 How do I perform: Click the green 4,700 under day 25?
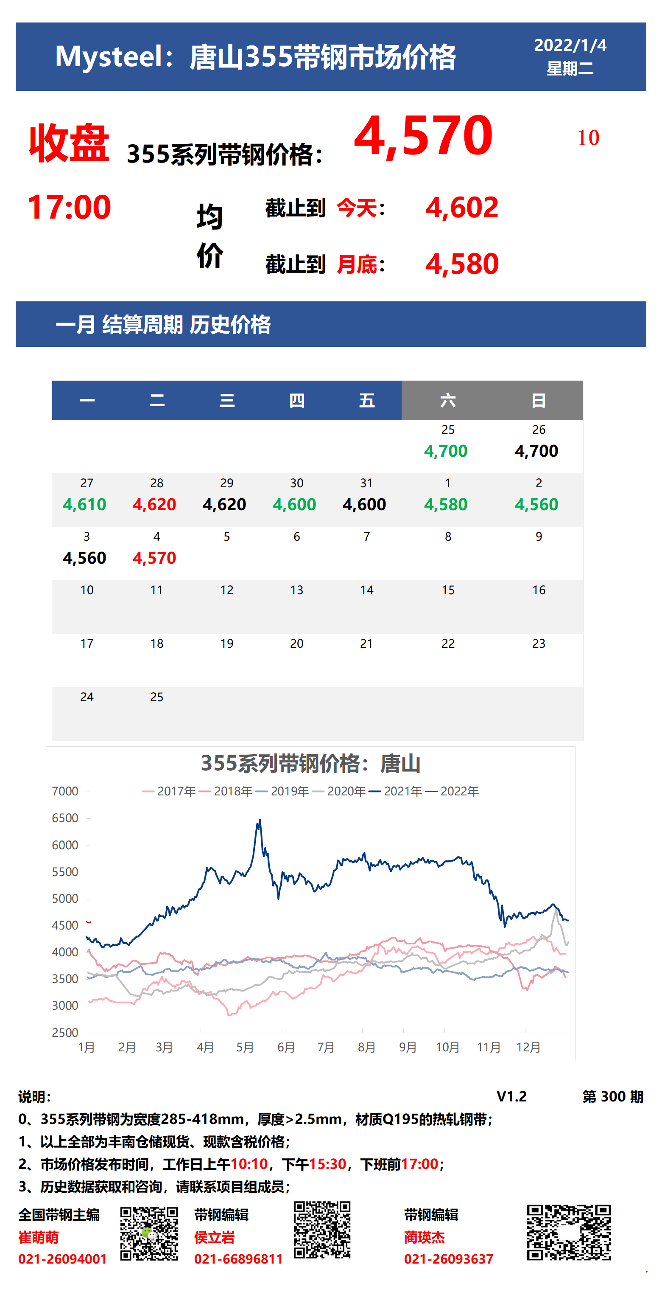pos(446,451)
